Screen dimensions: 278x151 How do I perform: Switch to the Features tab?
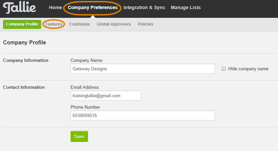[x=54, y=24]
